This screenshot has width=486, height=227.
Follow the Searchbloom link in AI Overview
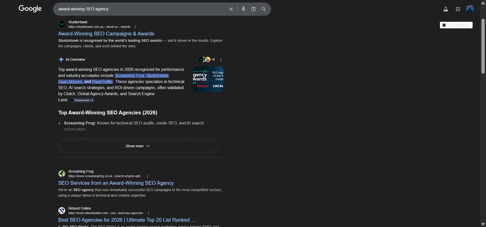[x=70, y=81]
